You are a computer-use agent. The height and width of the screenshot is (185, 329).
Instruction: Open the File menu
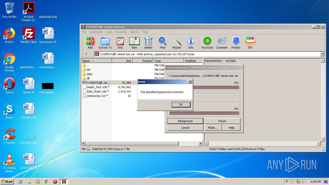pyautogui.click(x=84, y=32)
